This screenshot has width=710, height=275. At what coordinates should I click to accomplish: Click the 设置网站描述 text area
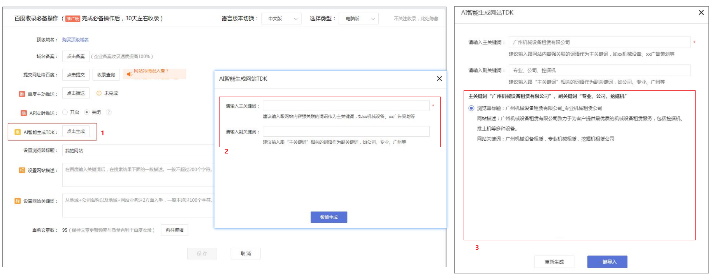point(138,175)
